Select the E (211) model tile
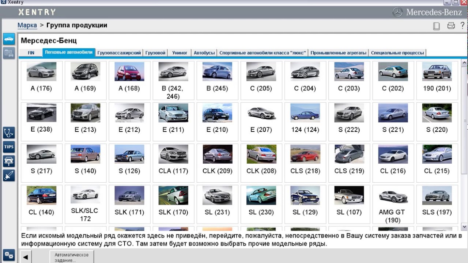 (x=174, y=122)
